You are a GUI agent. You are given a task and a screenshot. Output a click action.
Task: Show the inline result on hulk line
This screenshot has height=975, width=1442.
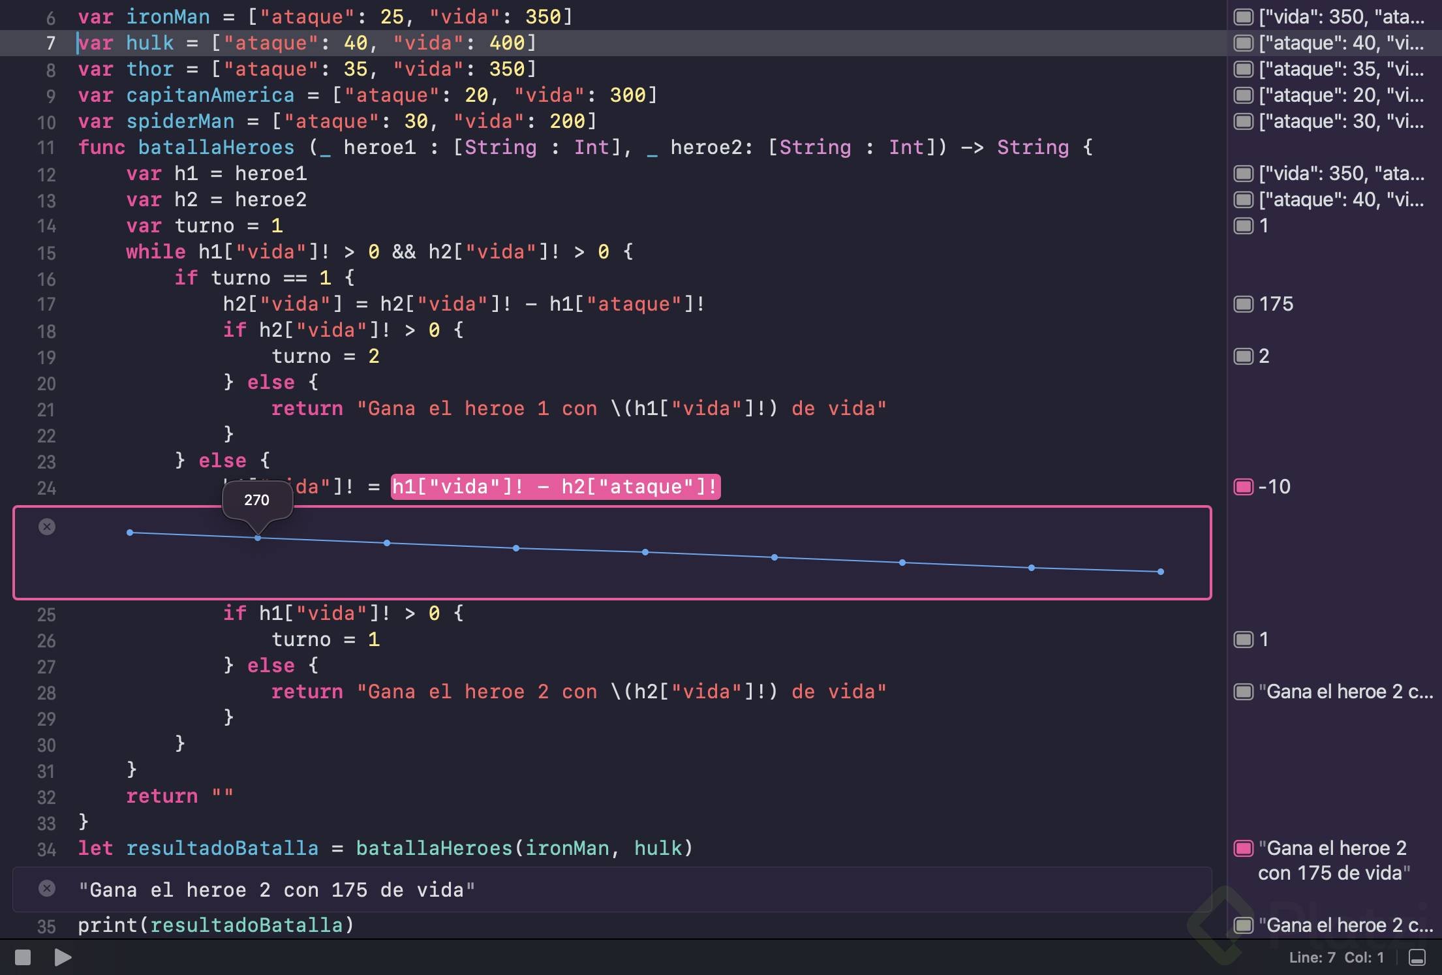point(1243,43)
